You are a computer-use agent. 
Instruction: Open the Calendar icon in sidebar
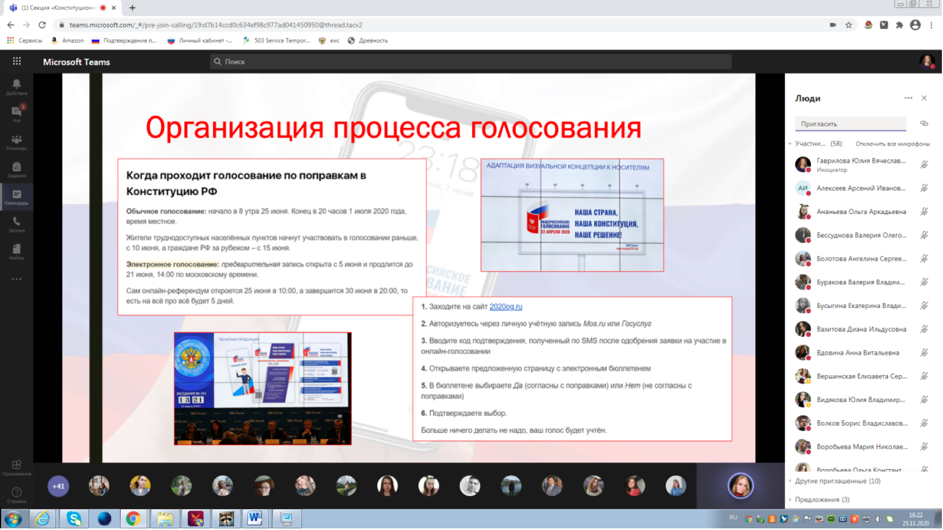pos(16,196)
